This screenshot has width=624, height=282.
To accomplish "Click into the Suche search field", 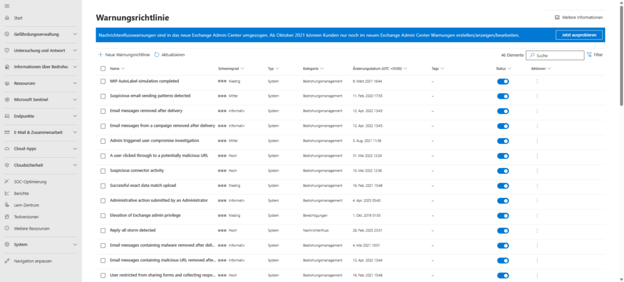I will click(555, 55).
